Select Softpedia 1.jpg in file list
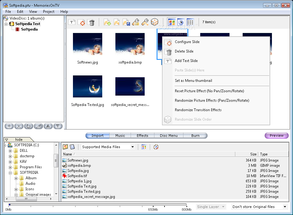Viewport: 293px width, 215px height. tap(175, 181)
